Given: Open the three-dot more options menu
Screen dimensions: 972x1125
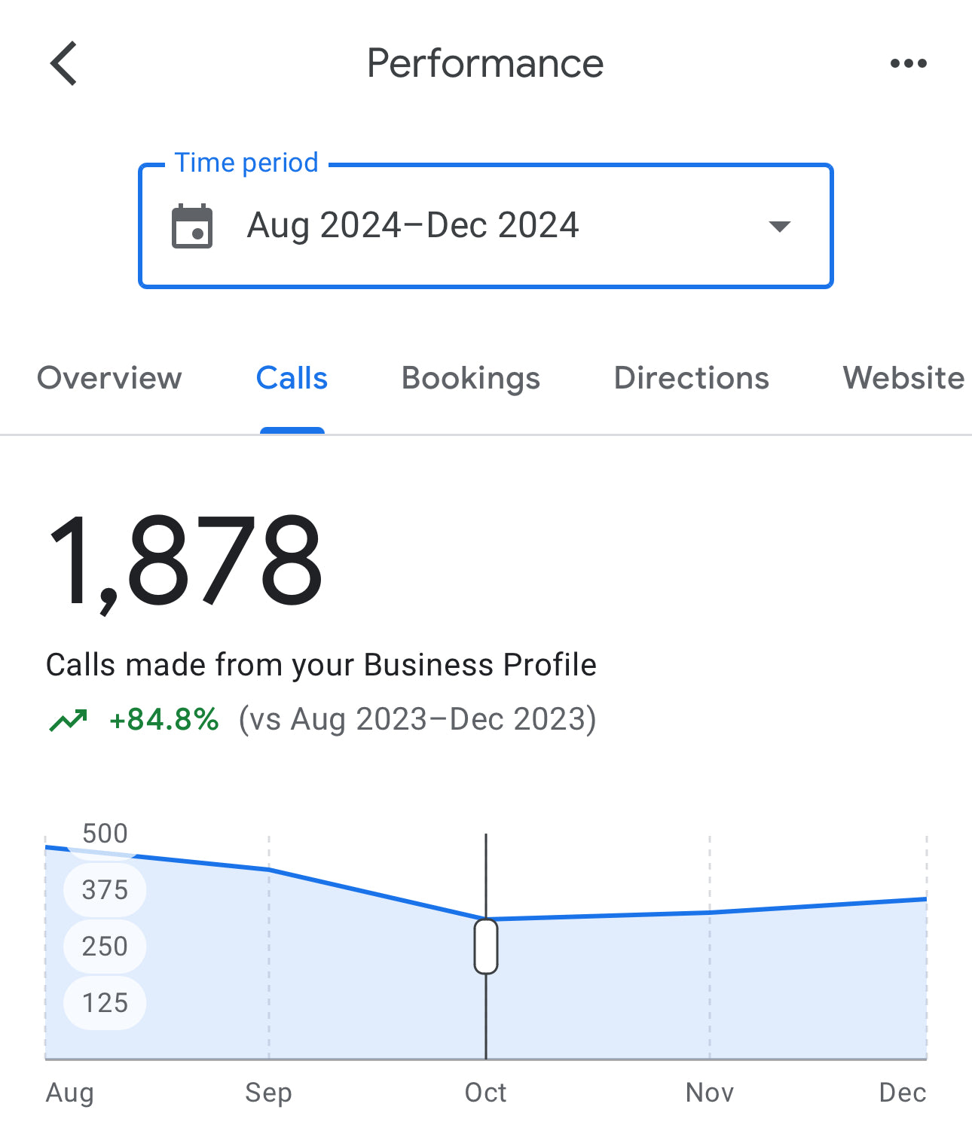Looking at the screenshot, I should [x=908, y=63].
